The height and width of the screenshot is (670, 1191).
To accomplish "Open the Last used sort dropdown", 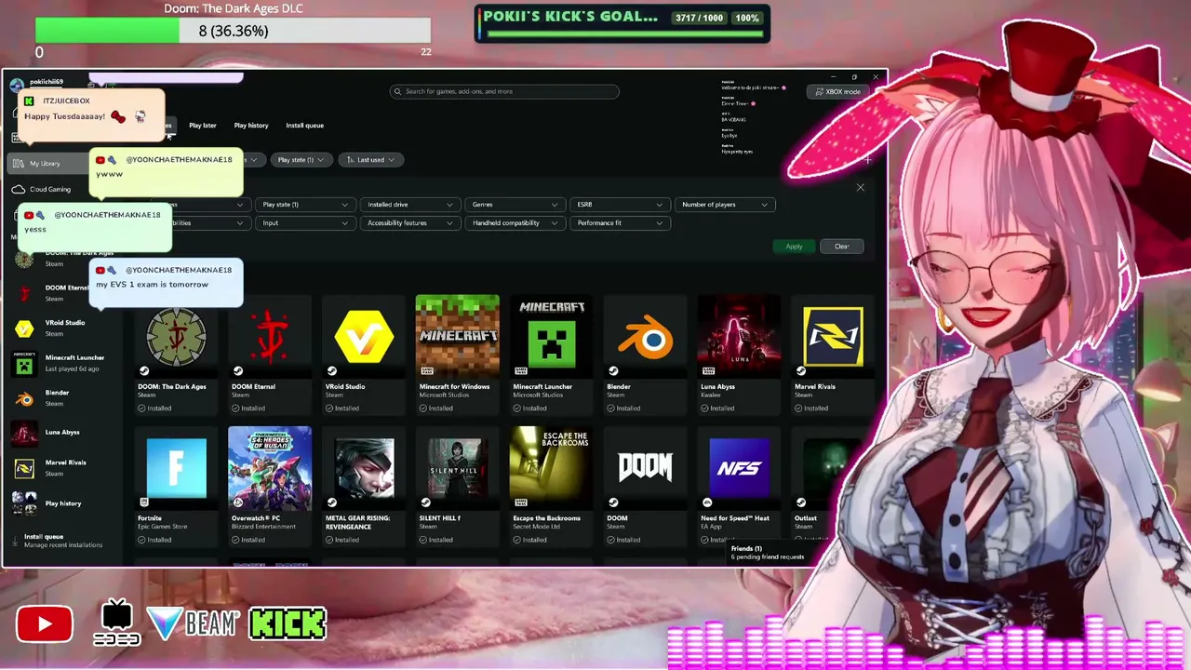I will coord(370,160).
